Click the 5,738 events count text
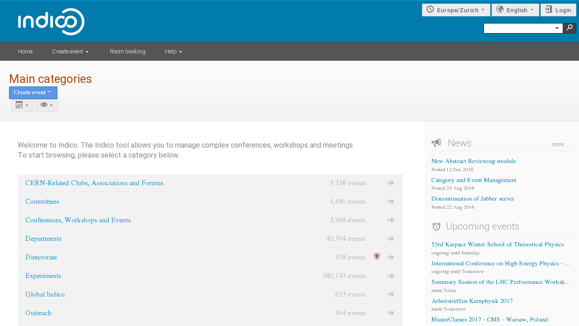The image size is (579, 326). coord(348,183)
